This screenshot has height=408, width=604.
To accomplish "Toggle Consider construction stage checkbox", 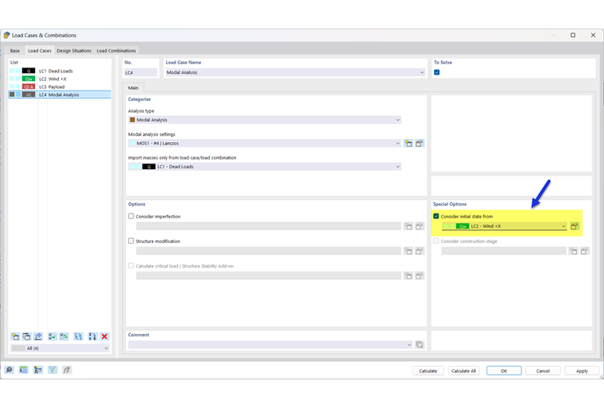I will pyautogui.click(x=436, y=241).
